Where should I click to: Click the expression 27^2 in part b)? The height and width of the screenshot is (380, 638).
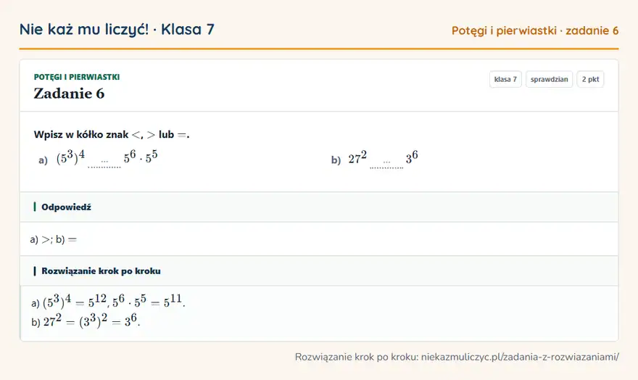[357, 157]
